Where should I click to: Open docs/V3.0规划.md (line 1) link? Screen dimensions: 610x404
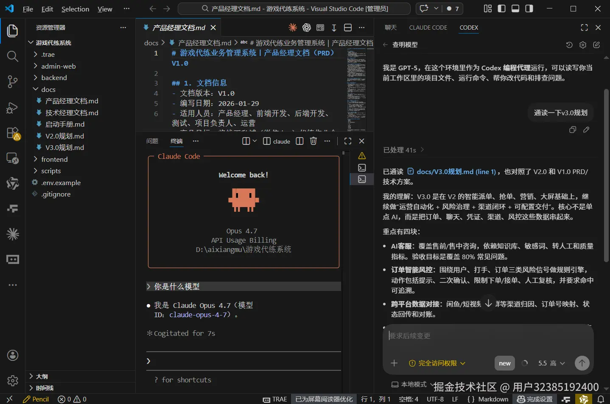452,172
